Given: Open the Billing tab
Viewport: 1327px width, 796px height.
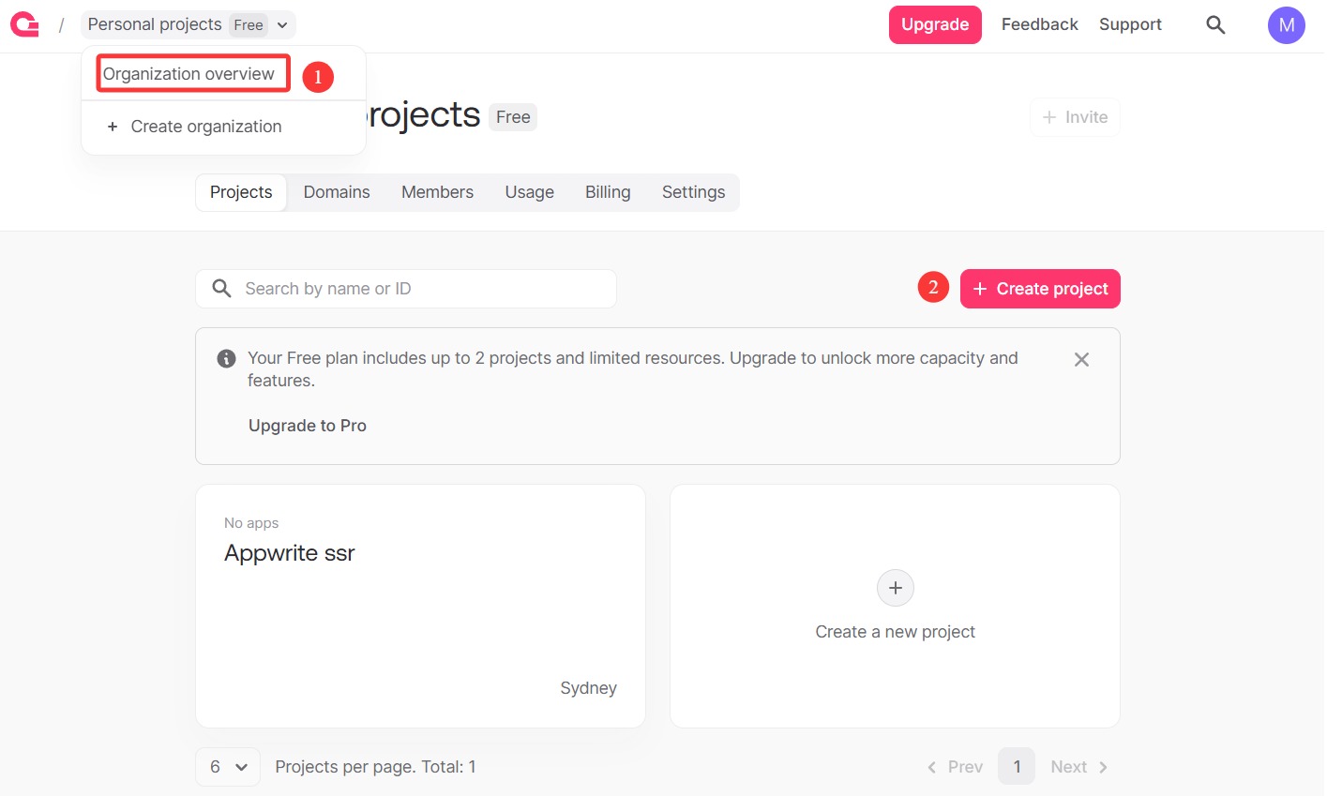Looking at the screenshot, I should [x=608, y=192].
